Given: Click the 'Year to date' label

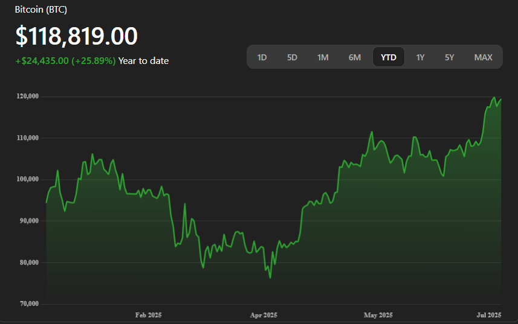Looking at the screenshot, I should coord(143,61).
